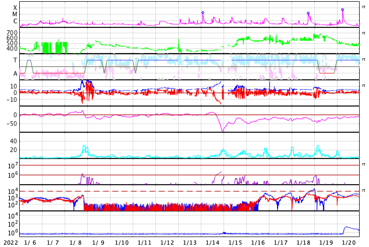Click the −10 axis tick label
Screen dimensions: 369x247
pyautogui.click(x=12, y=100)
